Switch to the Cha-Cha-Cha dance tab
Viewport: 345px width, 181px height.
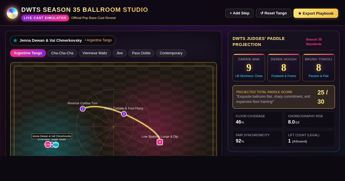[x=62, y=53]
